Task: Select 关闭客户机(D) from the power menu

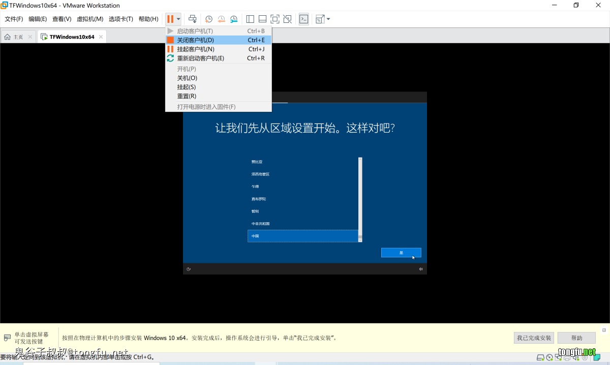Action: coord(196,40)
